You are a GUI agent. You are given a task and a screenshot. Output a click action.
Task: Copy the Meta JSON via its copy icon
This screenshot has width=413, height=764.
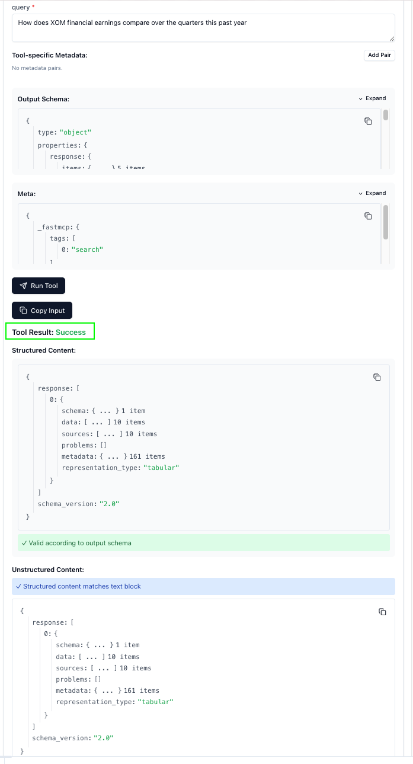click(x=368, y=216)
